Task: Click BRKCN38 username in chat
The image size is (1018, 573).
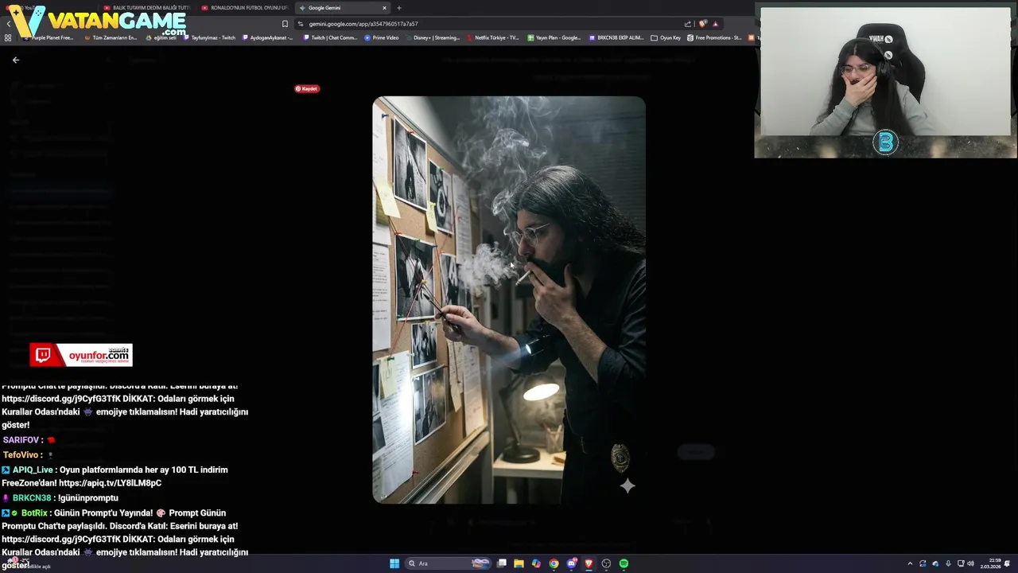Action: [32, 498]
